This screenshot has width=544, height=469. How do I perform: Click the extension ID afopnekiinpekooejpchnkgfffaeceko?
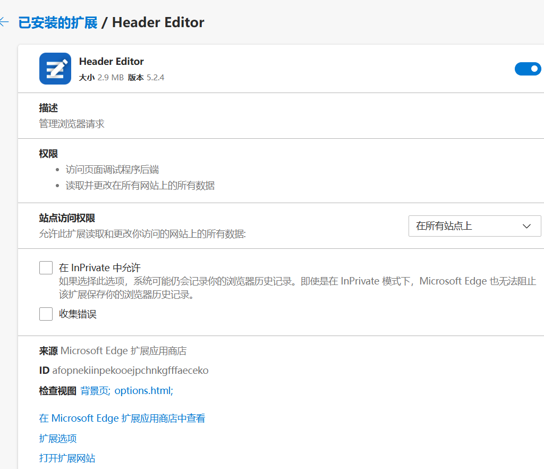(131, 371)
